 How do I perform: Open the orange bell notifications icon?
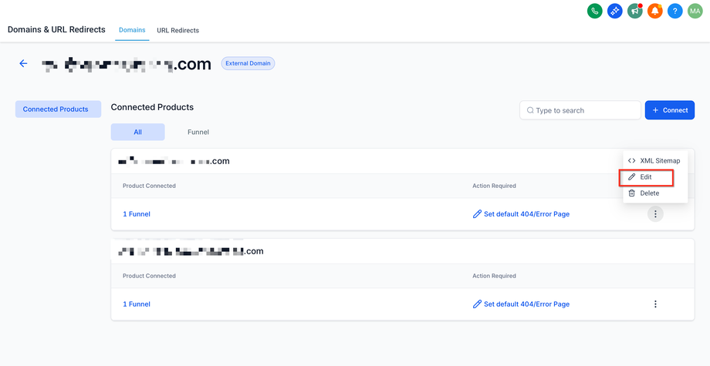[x=654, y=11]
